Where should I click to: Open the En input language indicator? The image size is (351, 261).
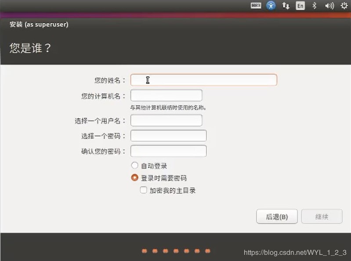[x=300, y=6]
